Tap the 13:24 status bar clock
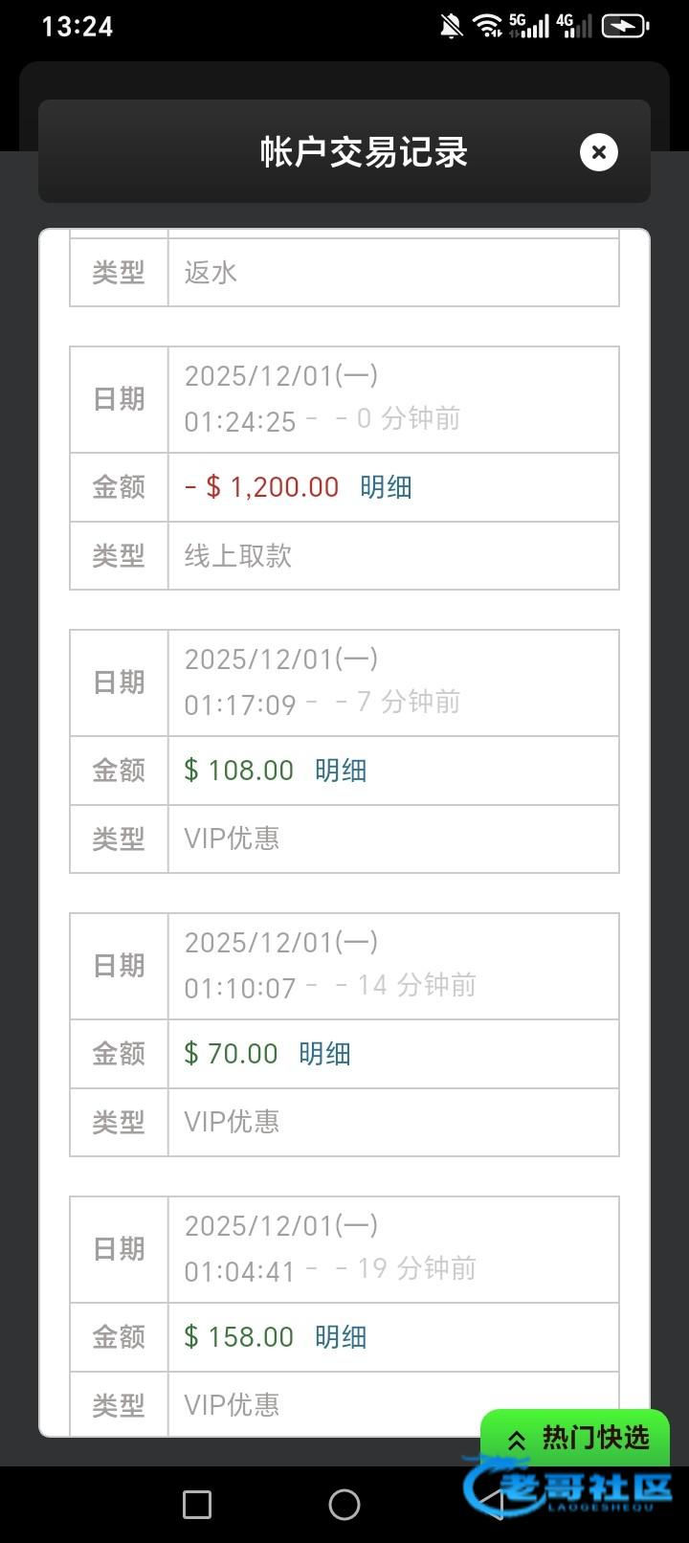689x1543 pixels. click(77, 26)
